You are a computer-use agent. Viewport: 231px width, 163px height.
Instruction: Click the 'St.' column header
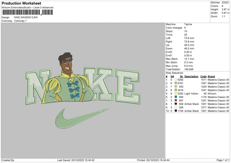click(182, 77)
